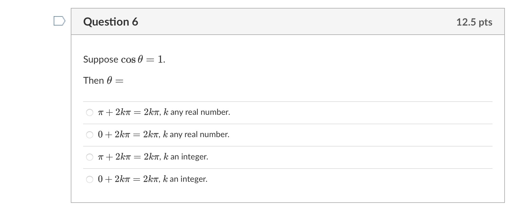Click the second answer row 'k any real number'

(163, 135)
